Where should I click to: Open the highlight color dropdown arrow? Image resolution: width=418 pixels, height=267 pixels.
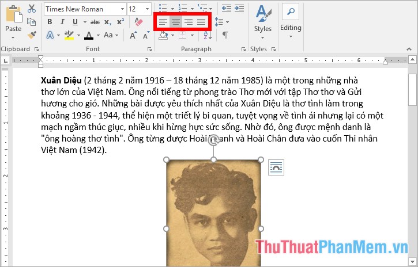pyautogui.click(x=78, y=35)
